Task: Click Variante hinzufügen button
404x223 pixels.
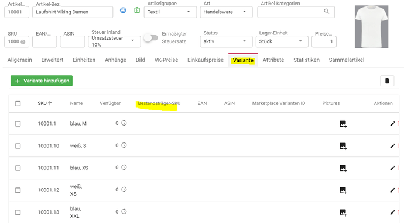Action: (x=42, y=81)
